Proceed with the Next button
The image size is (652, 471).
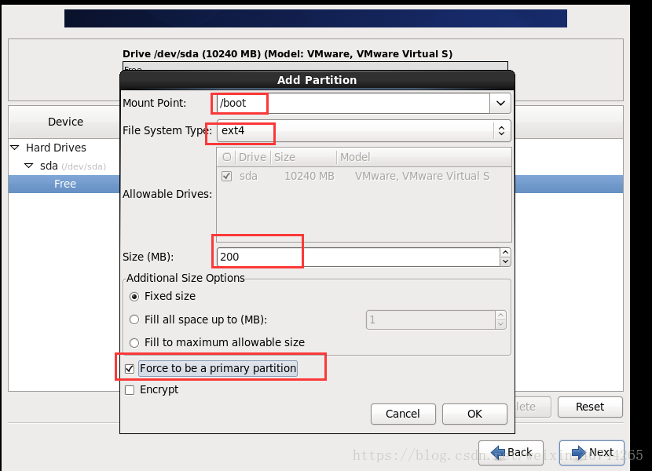[x=592, y=452]
